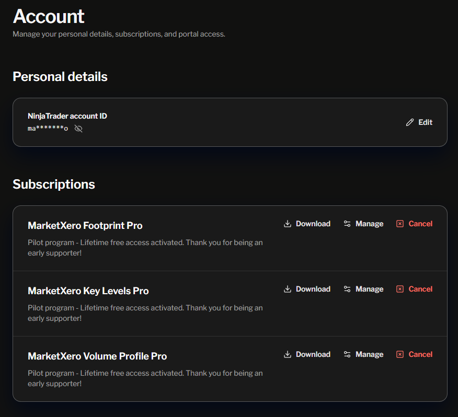Select the MarketXero Key Levels Pro title
The image size is (458, 417).
tap(88, 291)
